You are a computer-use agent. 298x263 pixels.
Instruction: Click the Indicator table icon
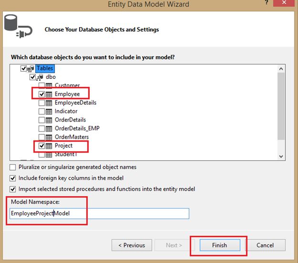[x=49, y=111]
